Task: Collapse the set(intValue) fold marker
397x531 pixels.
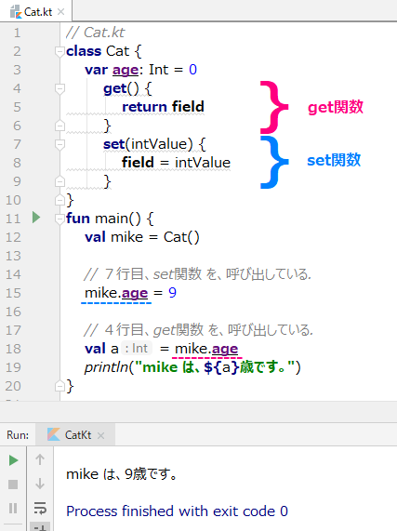Action: coord(60,144)
